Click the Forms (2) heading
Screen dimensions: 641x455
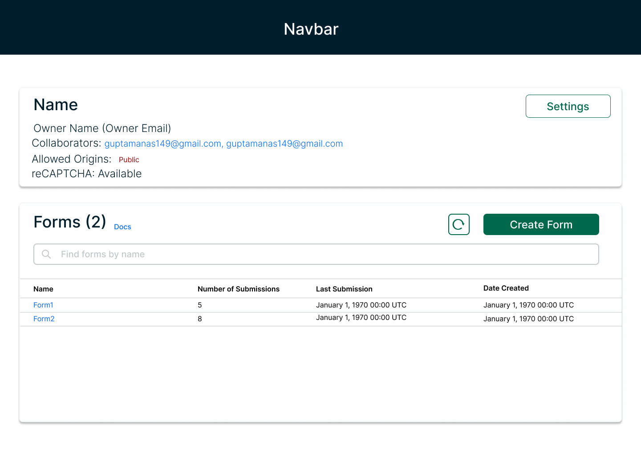69,222
